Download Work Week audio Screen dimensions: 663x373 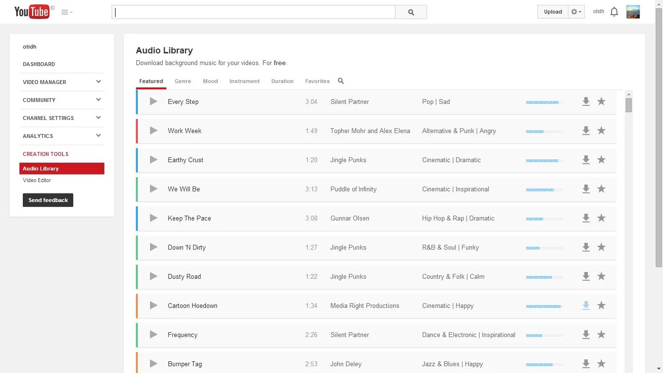click(x=586, y=131)
